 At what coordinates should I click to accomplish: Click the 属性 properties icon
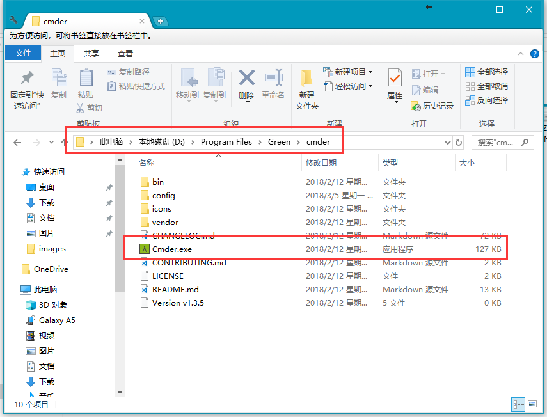point(395,77)
